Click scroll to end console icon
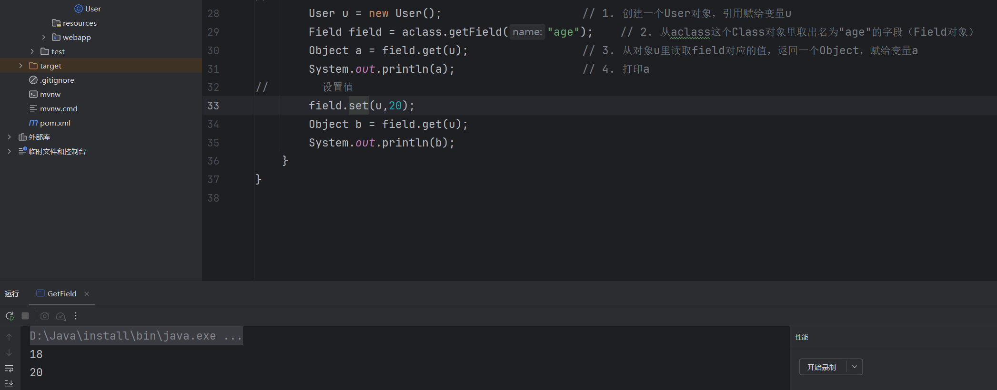Viewport: 997px width, 390px height. (x=9, y=383)
